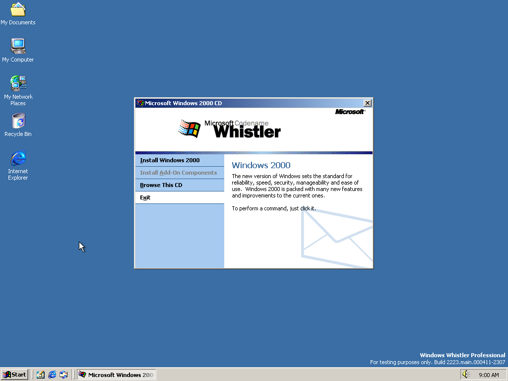Click the Windows flag icon in dialog title bar

pos(140,103)
